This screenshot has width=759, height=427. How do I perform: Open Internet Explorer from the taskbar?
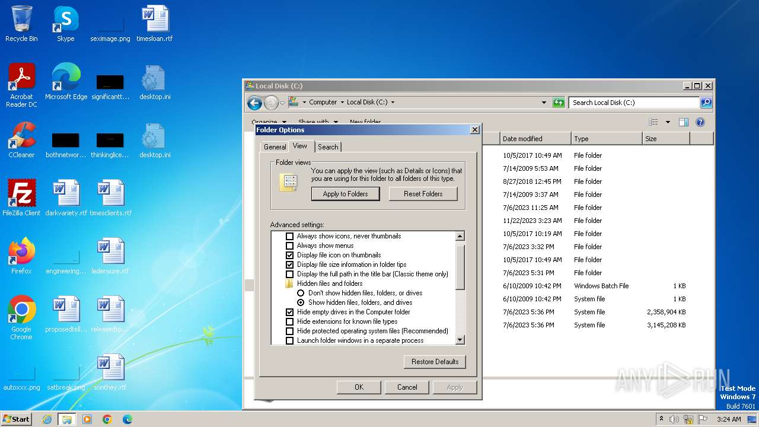pos(47,419)
